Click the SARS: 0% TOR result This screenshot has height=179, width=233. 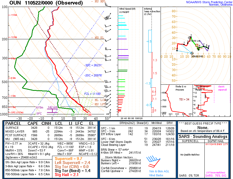pyautogui.click(x=189, y=175)
